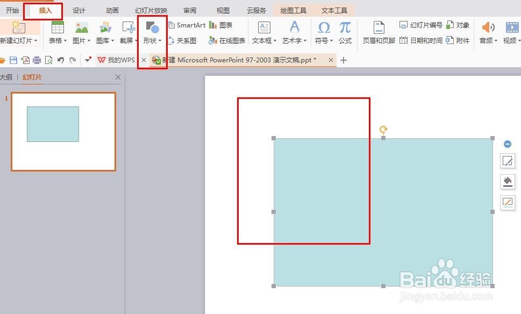Click the Print icon
The height and width of the screenshot is (314, 521).
point(37,60)
